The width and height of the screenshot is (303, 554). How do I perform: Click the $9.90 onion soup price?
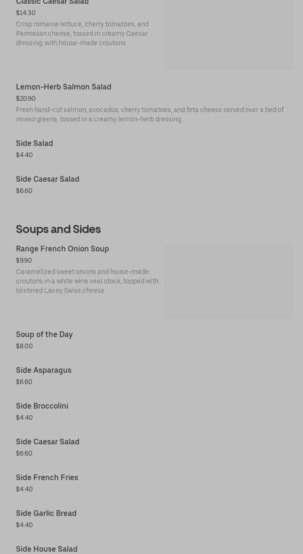[x=24, y=261]
